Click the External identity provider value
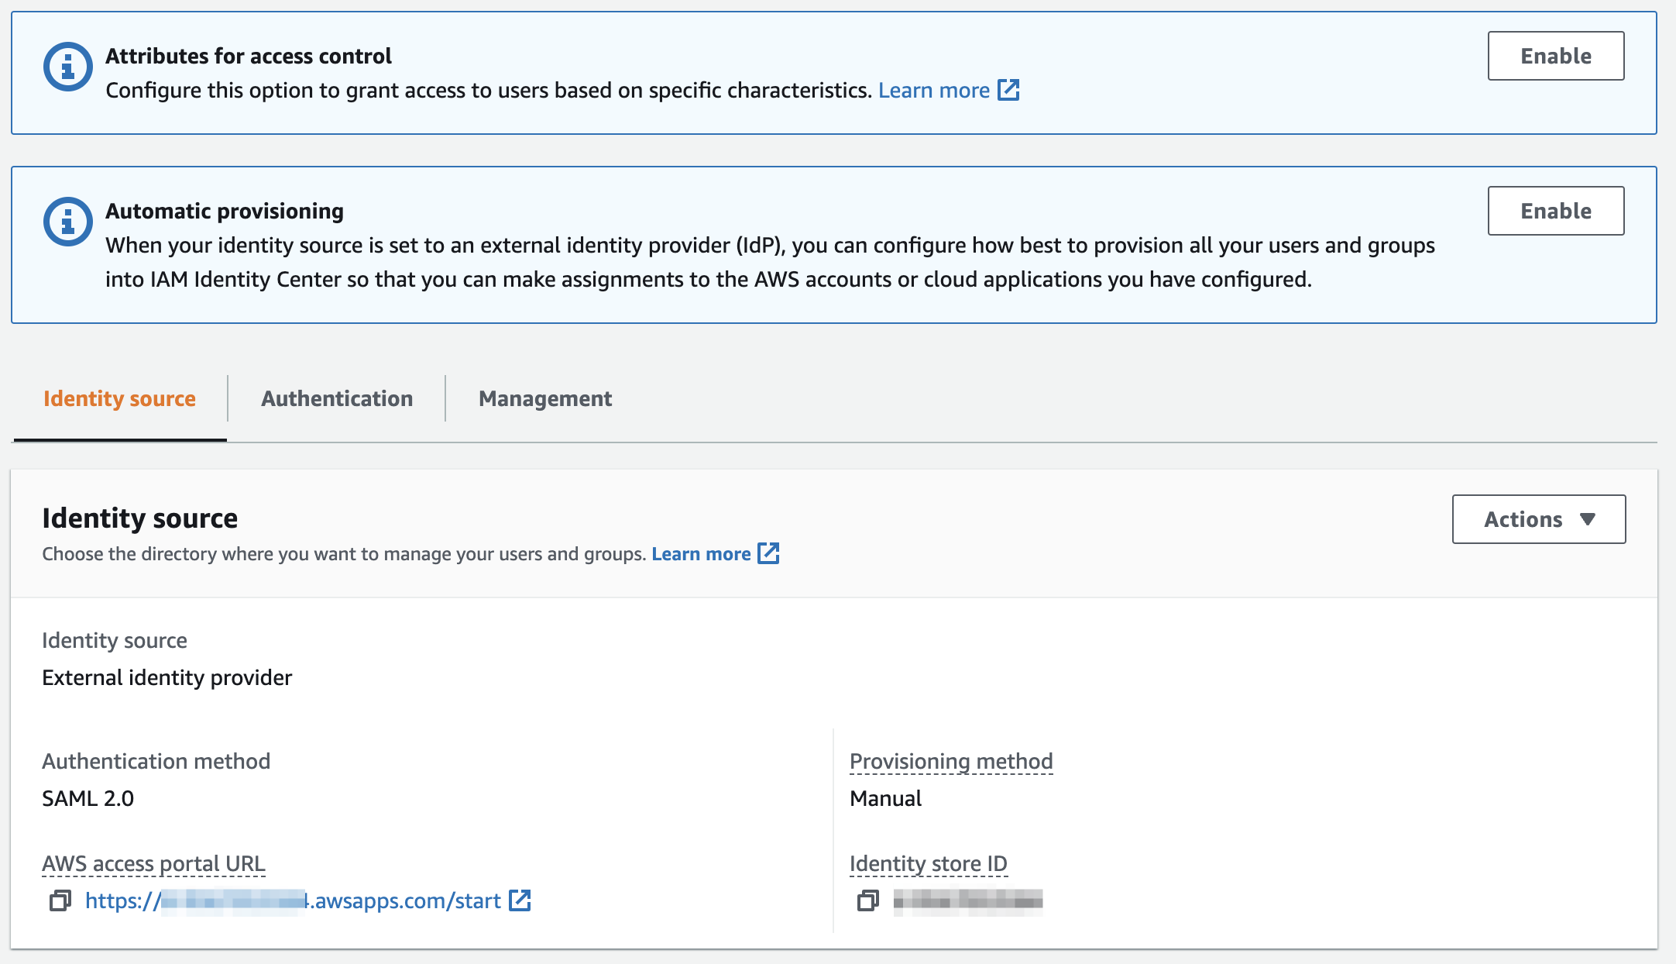Screen dimensions: 1676x964 point(167,677)
